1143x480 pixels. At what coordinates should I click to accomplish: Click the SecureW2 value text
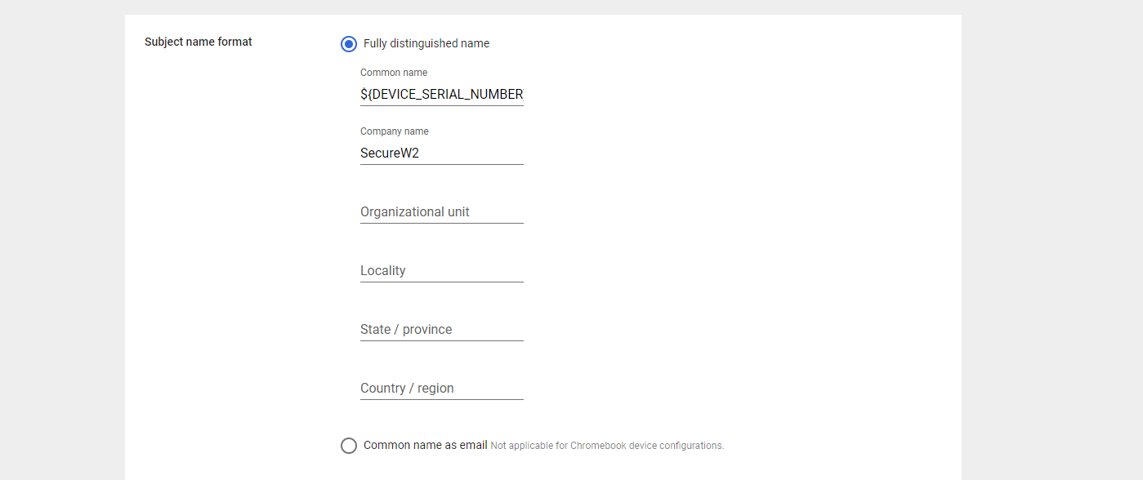coord(390,153)
